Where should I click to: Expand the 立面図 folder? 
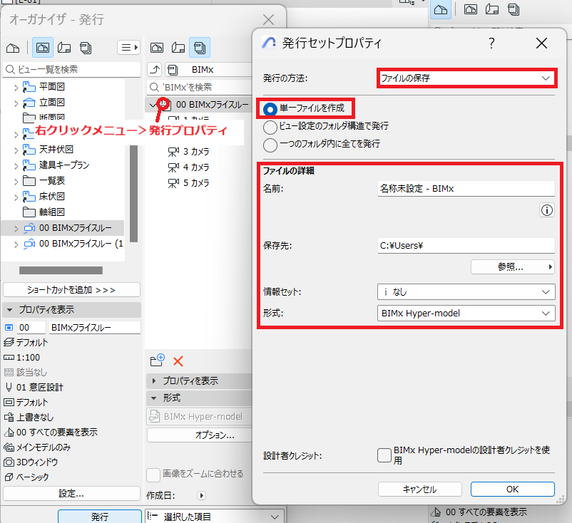[x=16, y=103]
